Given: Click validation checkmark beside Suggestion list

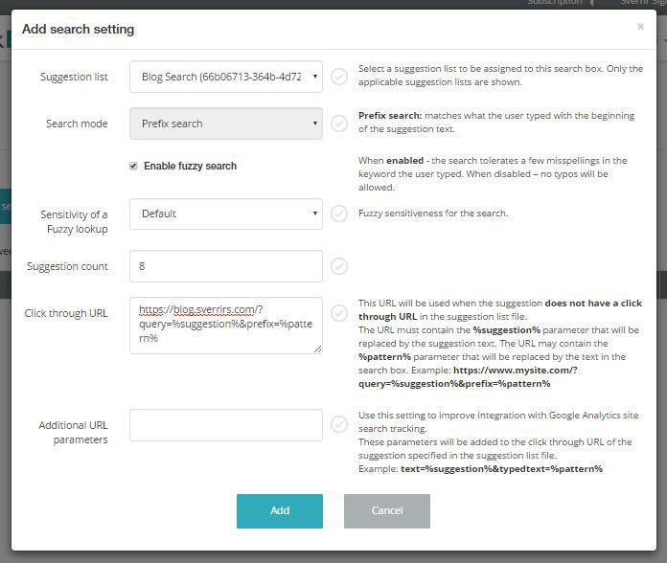Looking at the screenshot, I should (x=339, y=77).
